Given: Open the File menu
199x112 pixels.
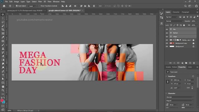Looking at the screenshot, I should (6, 2).
